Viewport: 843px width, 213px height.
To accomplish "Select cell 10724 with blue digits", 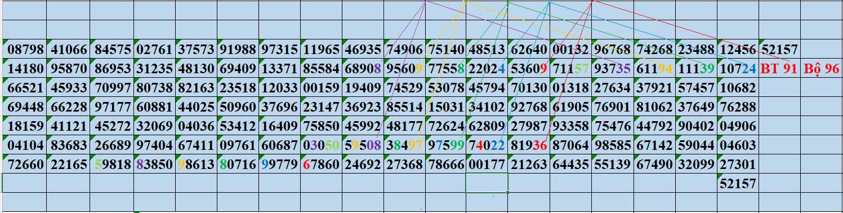I will [738, 69].
